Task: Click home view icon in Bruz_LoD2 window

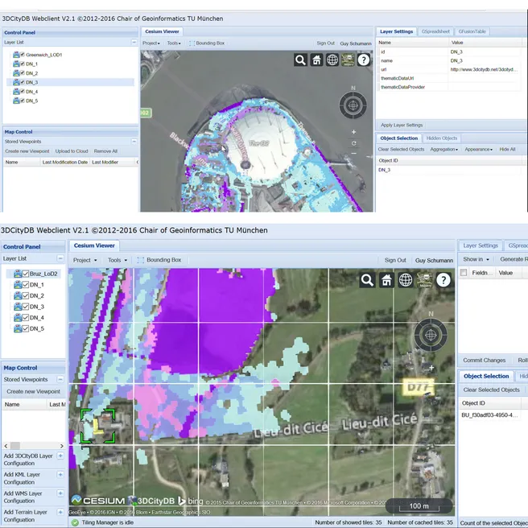Action: coord(386,280)
